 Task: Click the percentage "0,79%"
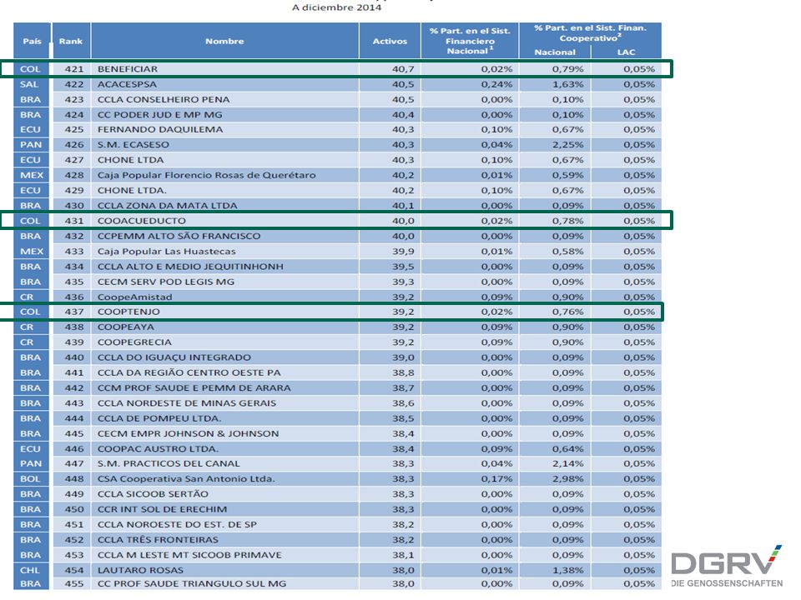click(567, 69)
